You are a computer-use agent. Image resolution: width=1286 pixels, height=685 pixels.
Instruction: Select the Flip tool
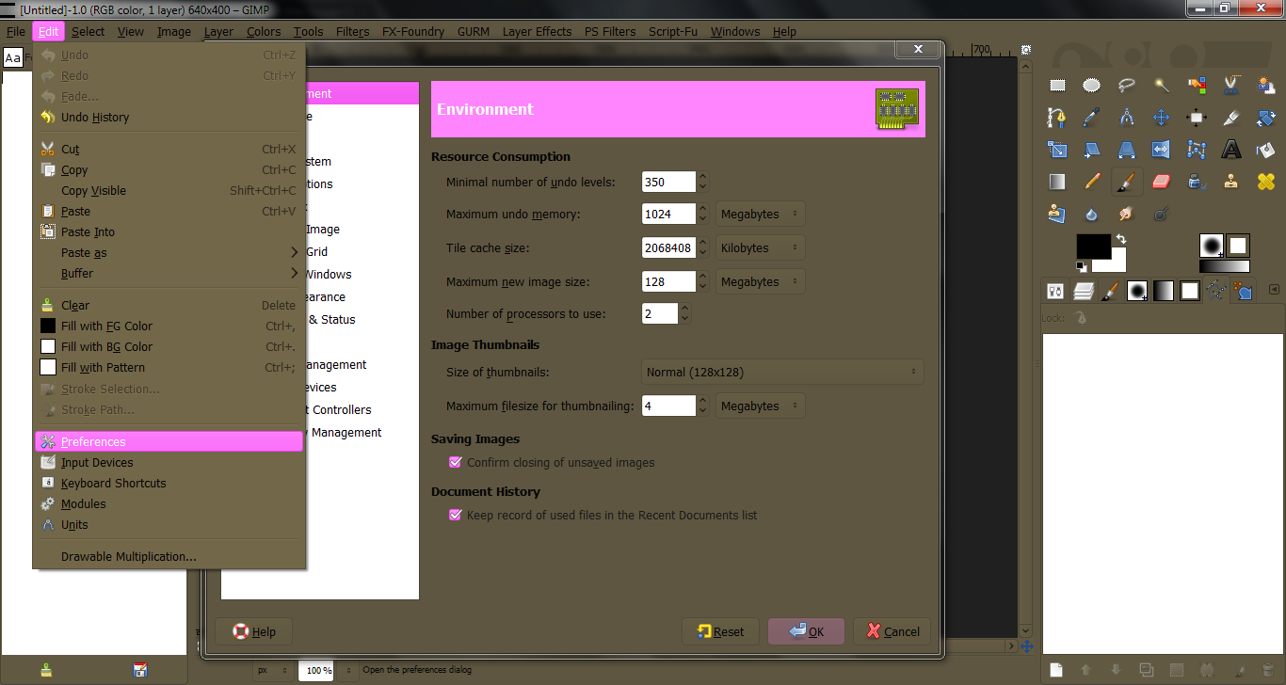1161,150
